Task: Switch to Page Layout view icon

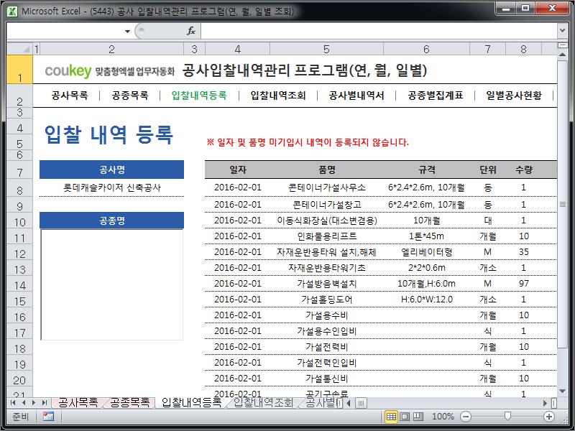Action: click(405, 417)
